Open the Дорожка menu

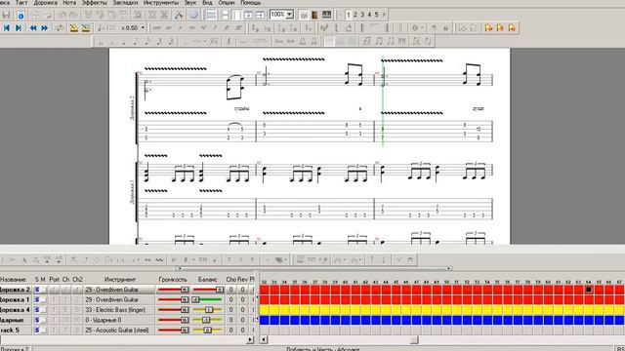(46, 2)
